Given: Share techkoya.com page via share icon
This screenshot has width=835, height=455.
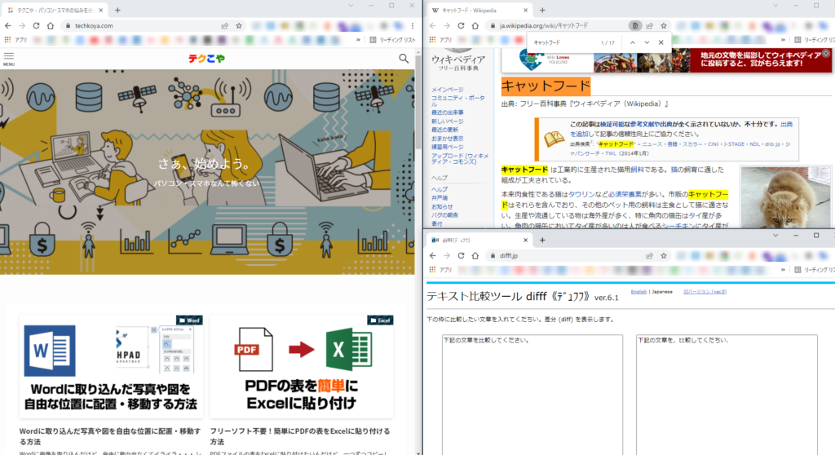Looking at the screenshot, I should pos(225,25).
